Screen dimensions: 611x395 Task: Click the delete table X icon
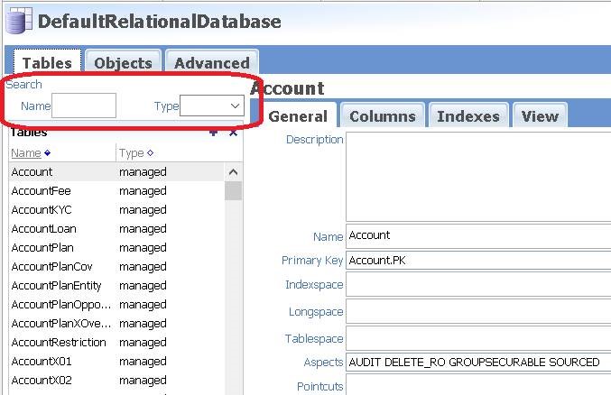(x=233, y=133)
